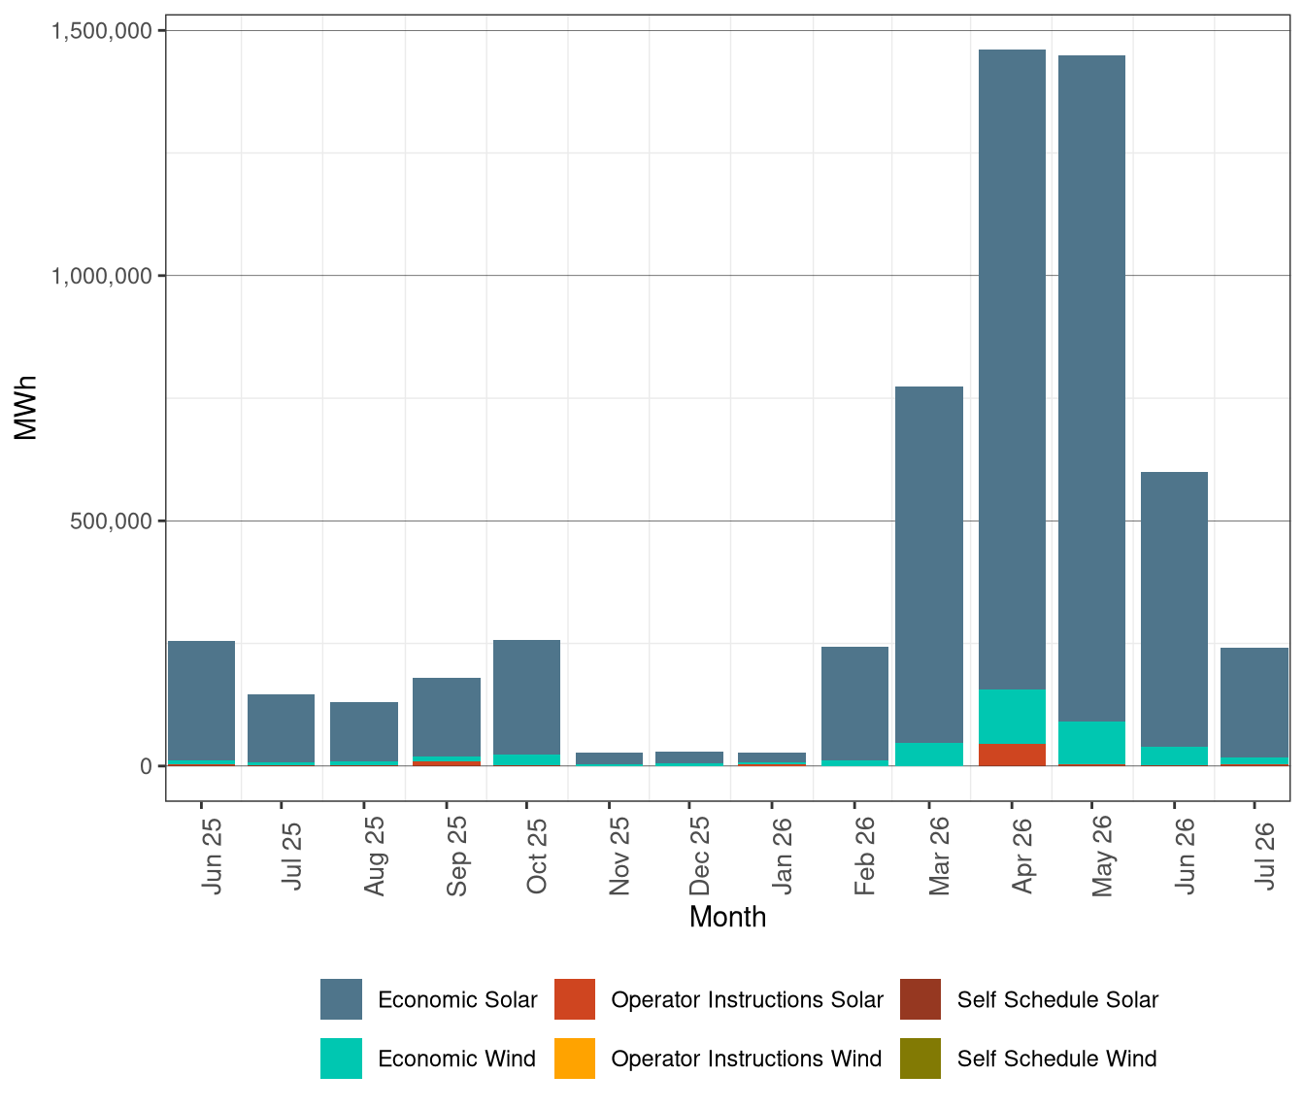Viewport: 1305px width, 1109px height.
Task: Click the Apr 26 Operator Instructions Solar segment
Action: pyautogui.click(x=1012, y=755)
